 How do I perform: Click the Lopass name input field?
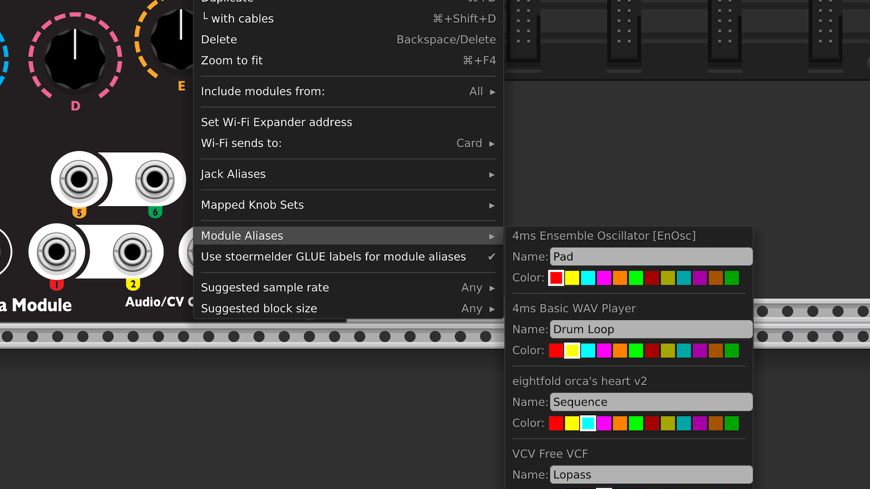pos(651,475)
